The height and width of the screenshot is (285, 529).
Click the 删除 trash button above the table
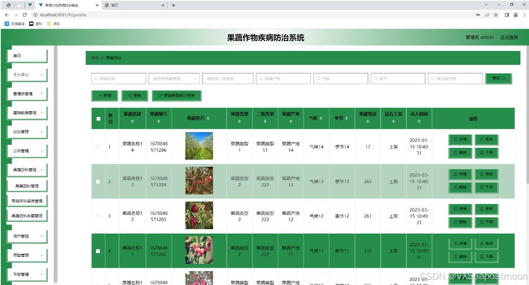[135, 96]
